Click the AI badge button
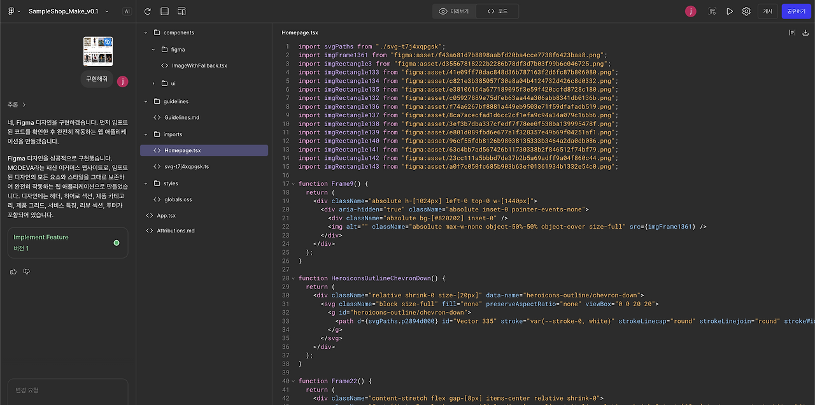Viewport: 815px width, 405px height. [127, 11]
